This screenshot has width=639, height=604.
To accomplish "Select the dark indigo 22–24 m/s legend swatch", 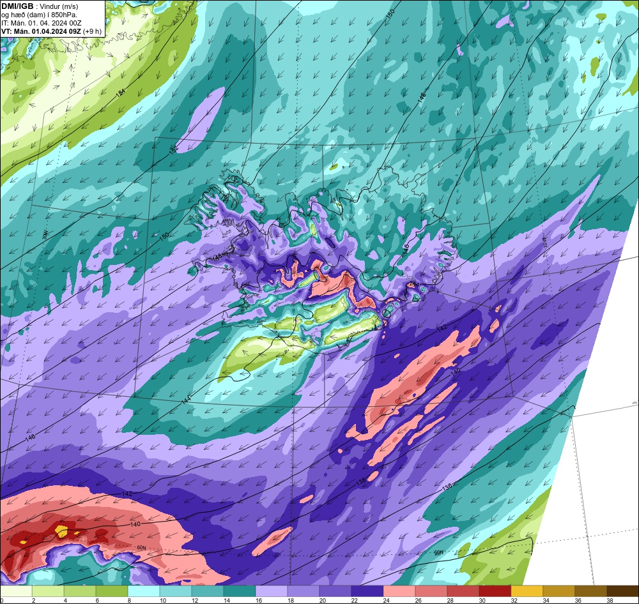I will (x=367, y=591).
